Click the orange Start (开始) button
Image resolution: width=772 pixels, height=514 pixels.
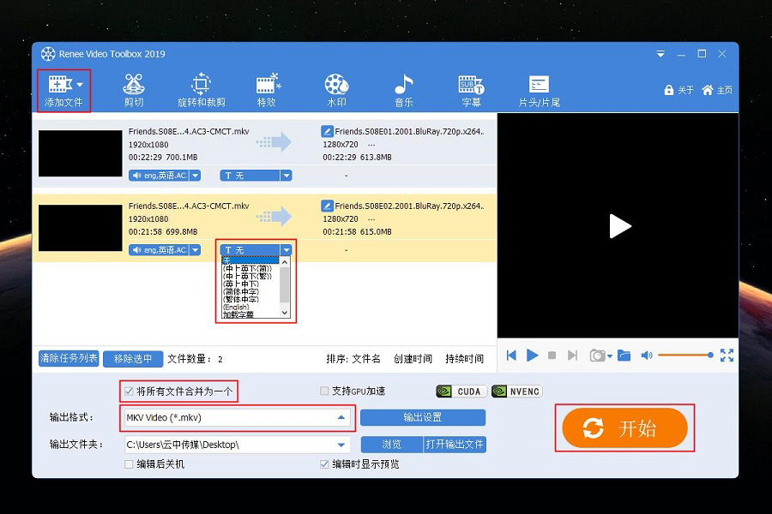(x=624, y=429)
